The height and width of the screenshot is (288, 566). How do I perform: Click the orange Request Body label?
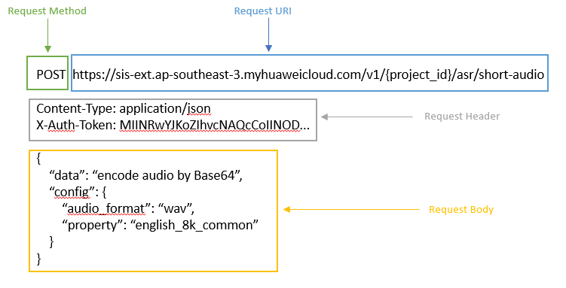461,210
